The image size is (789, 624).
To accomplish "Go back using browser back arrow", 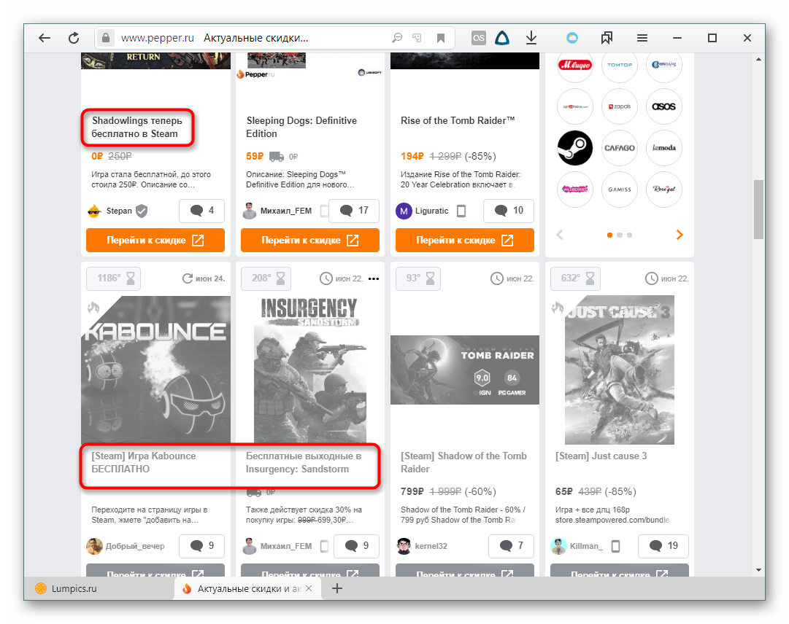I will (x=45, y=38).
